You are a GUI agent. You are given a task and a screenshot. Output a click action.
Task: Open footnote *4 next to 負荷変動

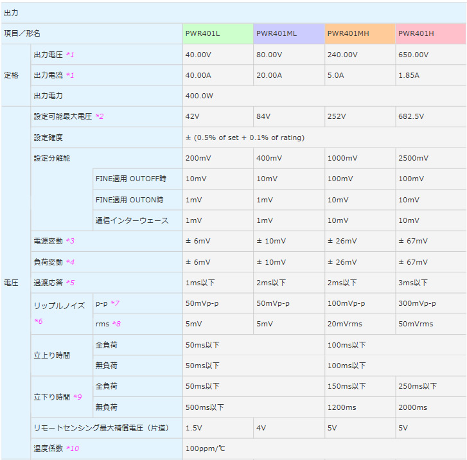(70, 262)
